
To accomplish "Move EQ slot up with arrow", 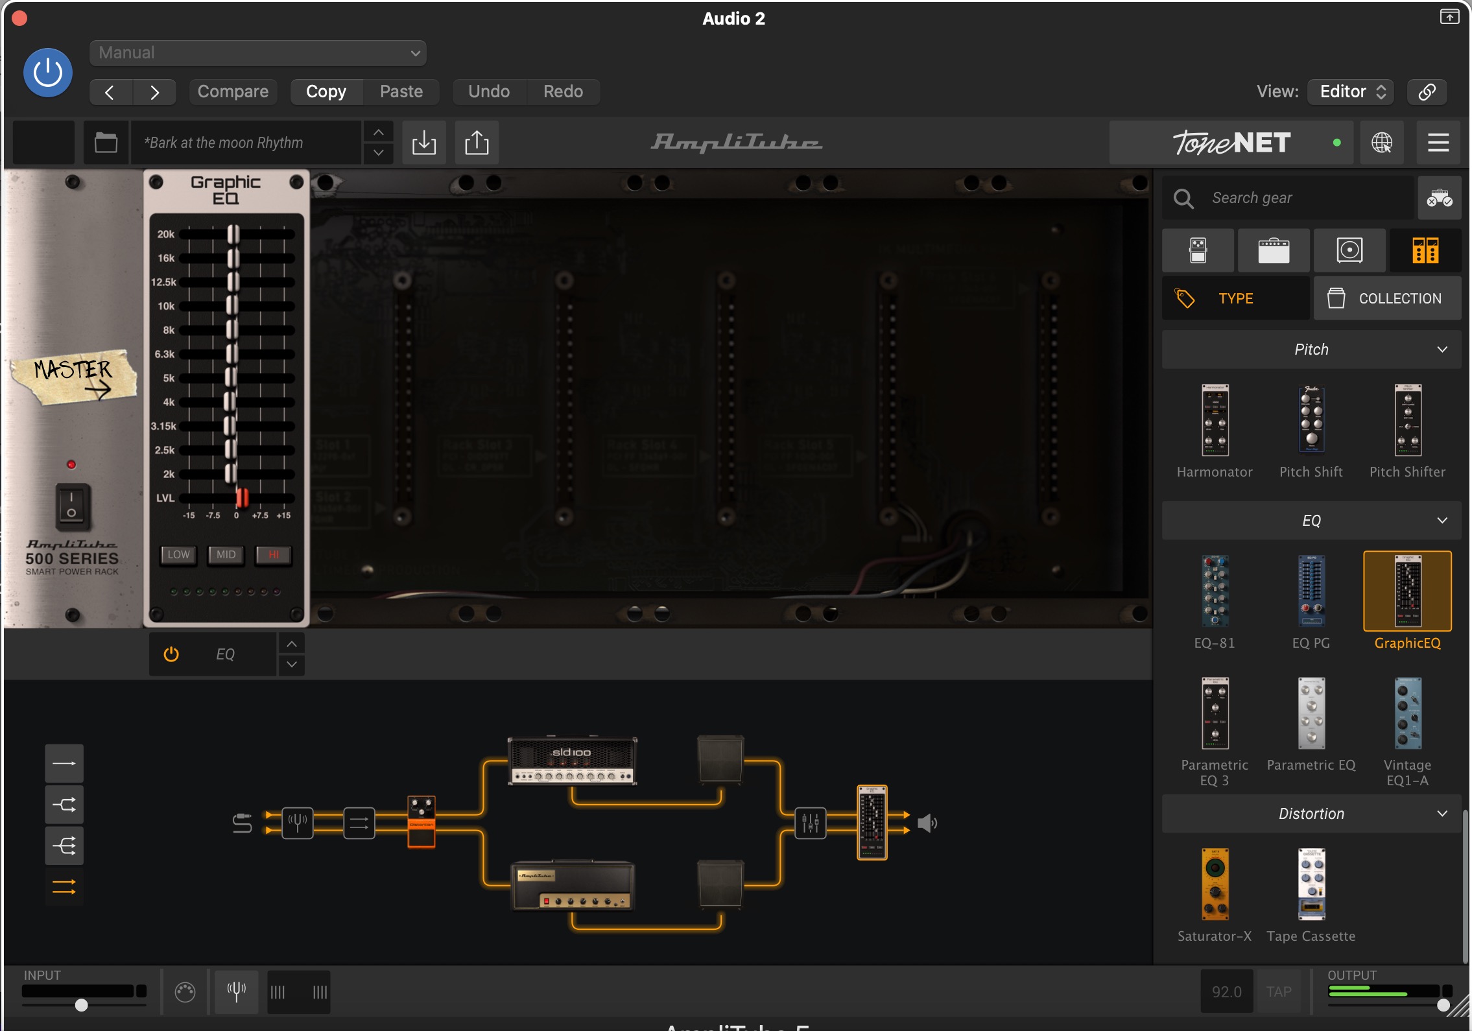I will (292, 644).
